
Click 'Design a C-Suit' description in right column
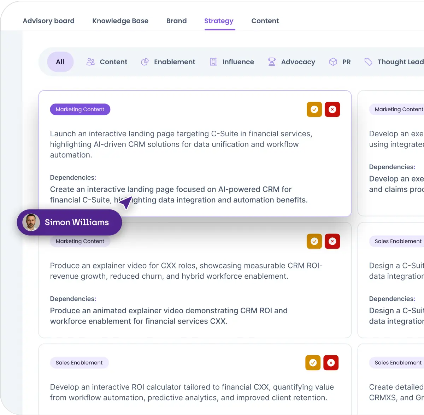click(x=396, y=271)
